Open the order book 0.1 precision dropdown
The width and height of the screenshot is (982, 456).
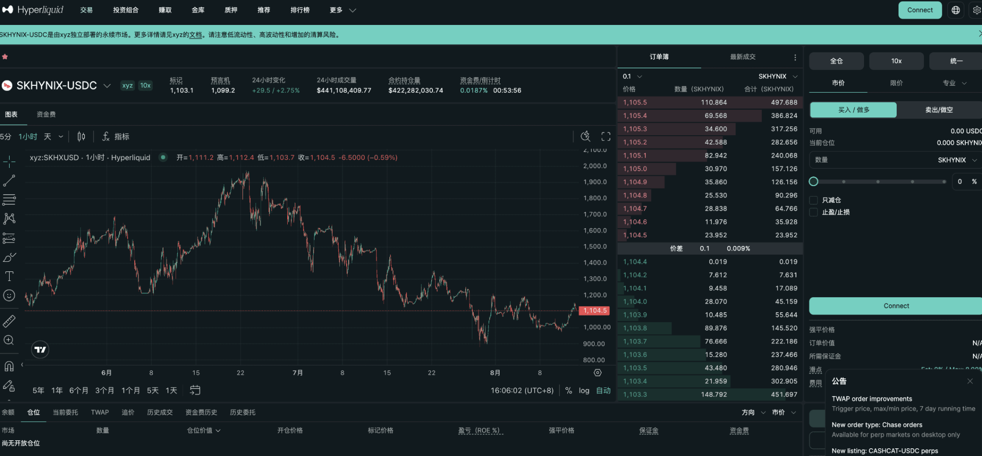point(632,76)
